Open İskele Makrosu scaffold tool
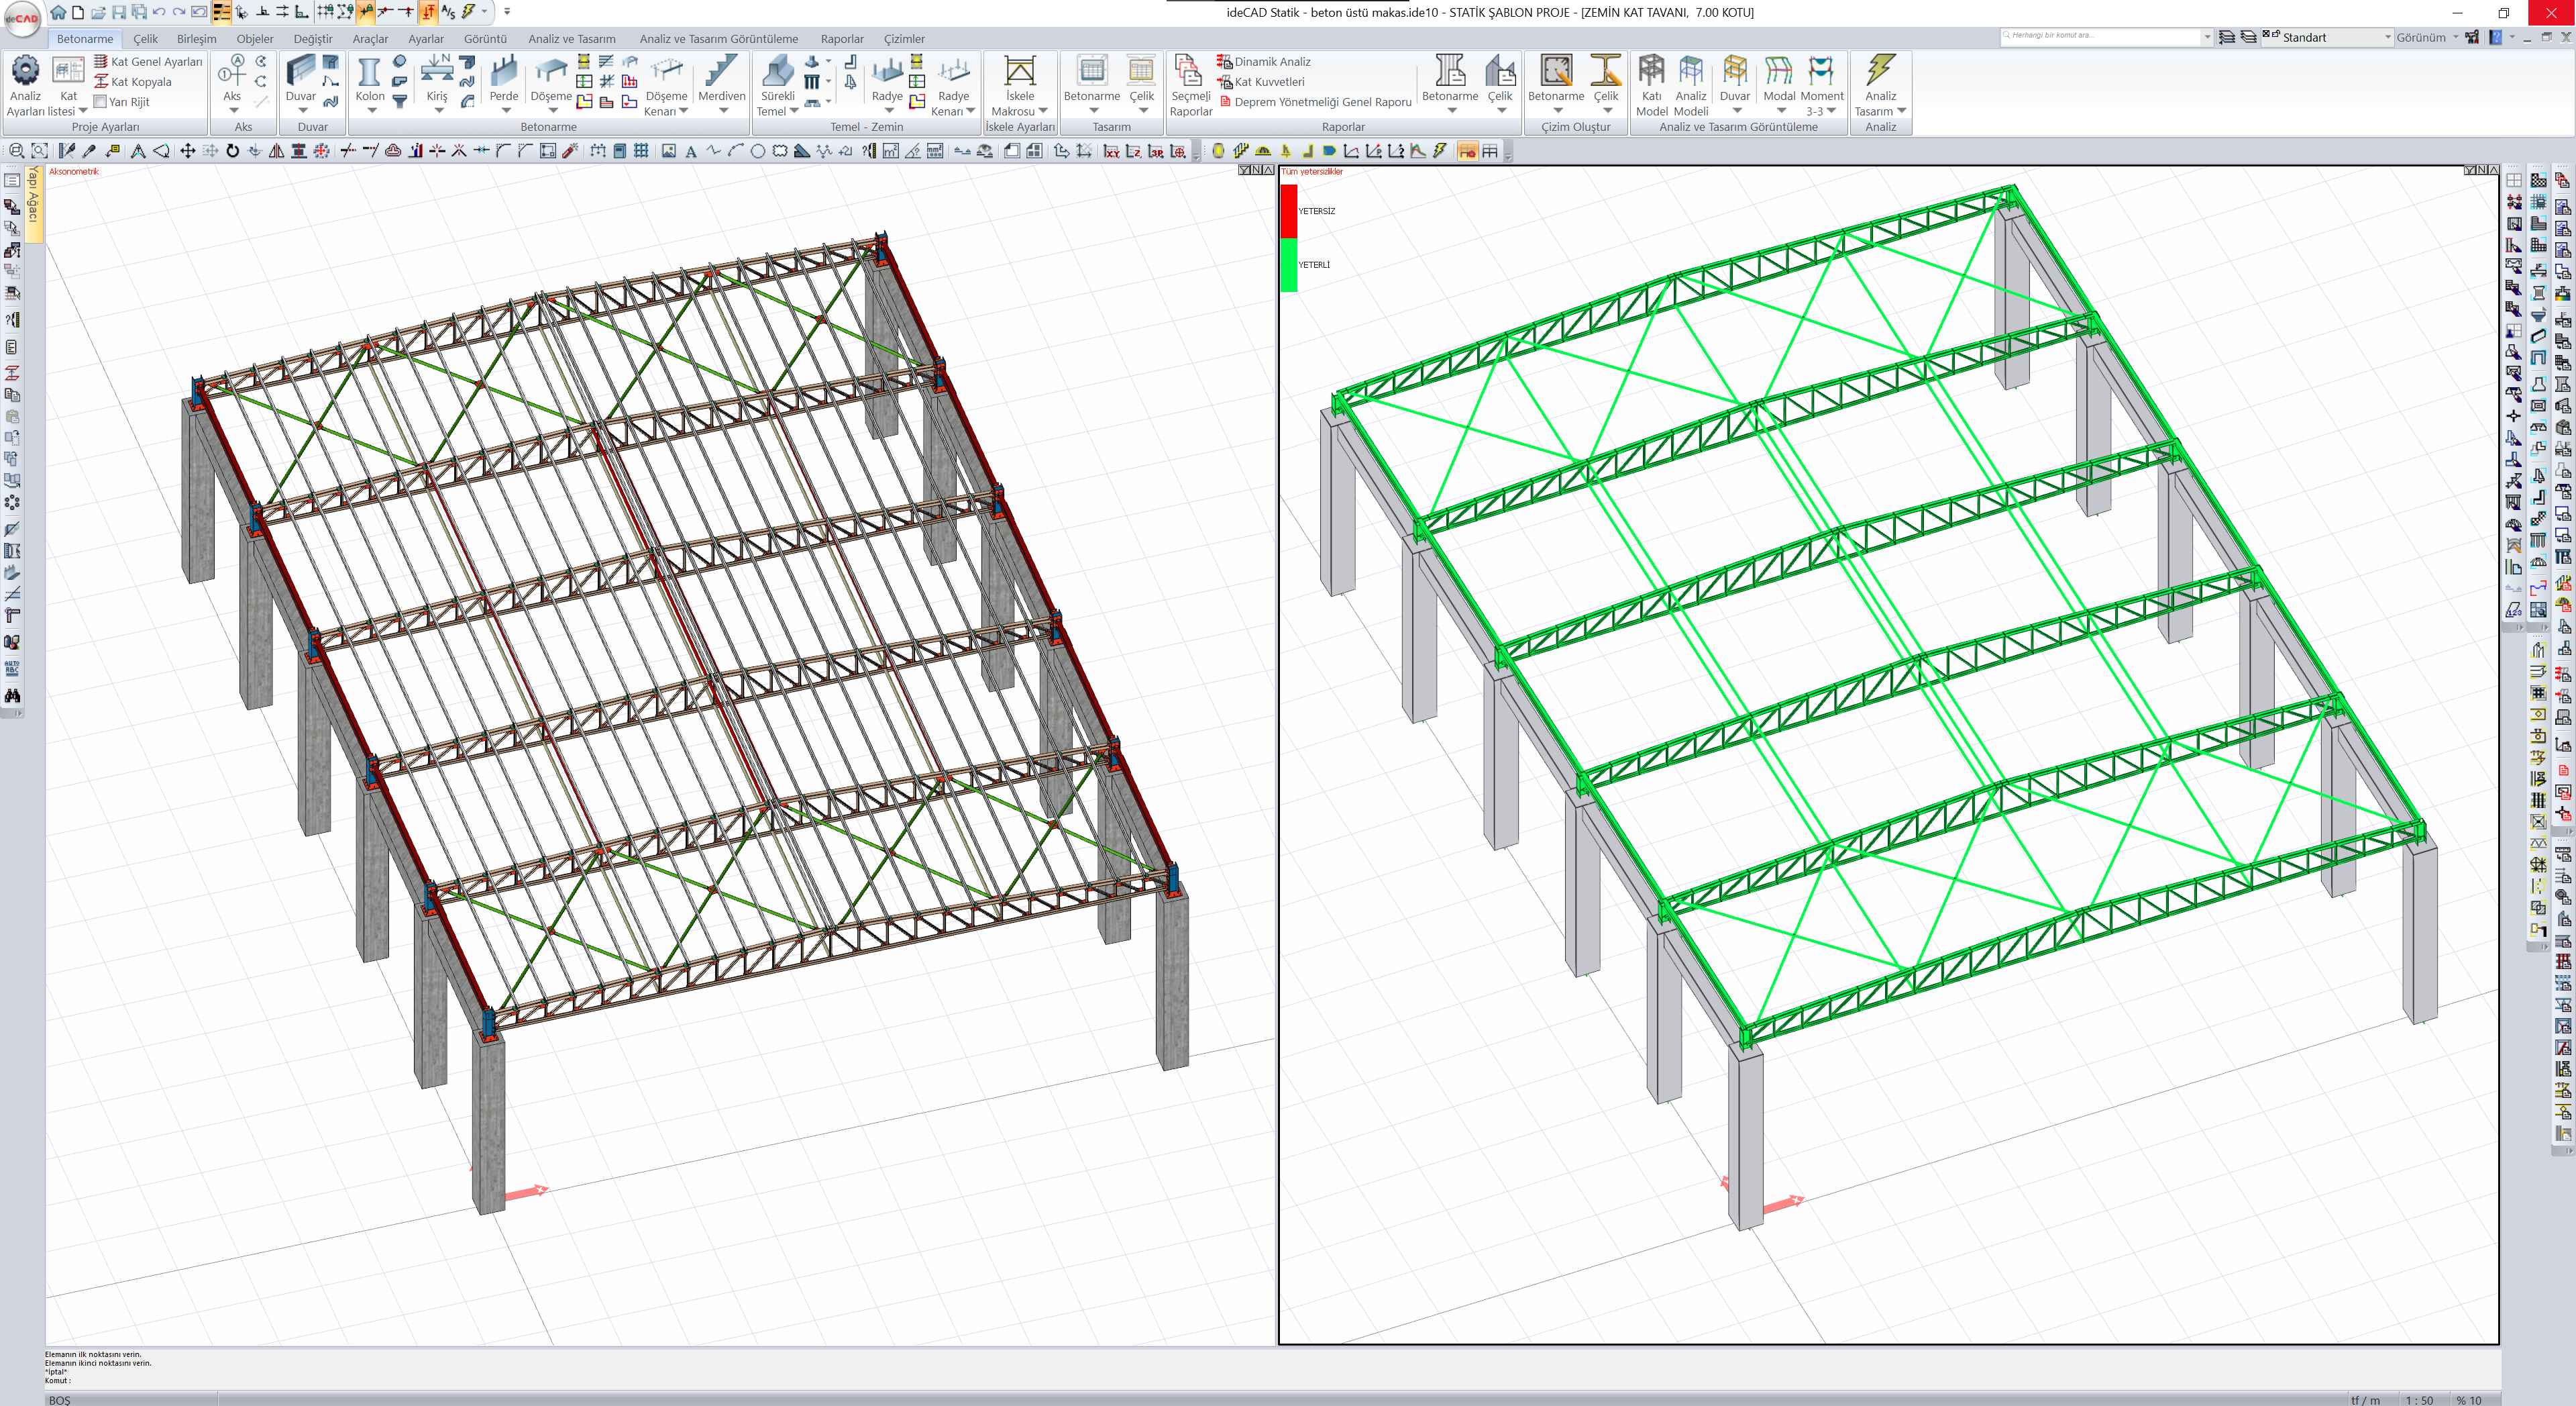Screen dimensions: 2576x1406 [x=1019, y=73]
